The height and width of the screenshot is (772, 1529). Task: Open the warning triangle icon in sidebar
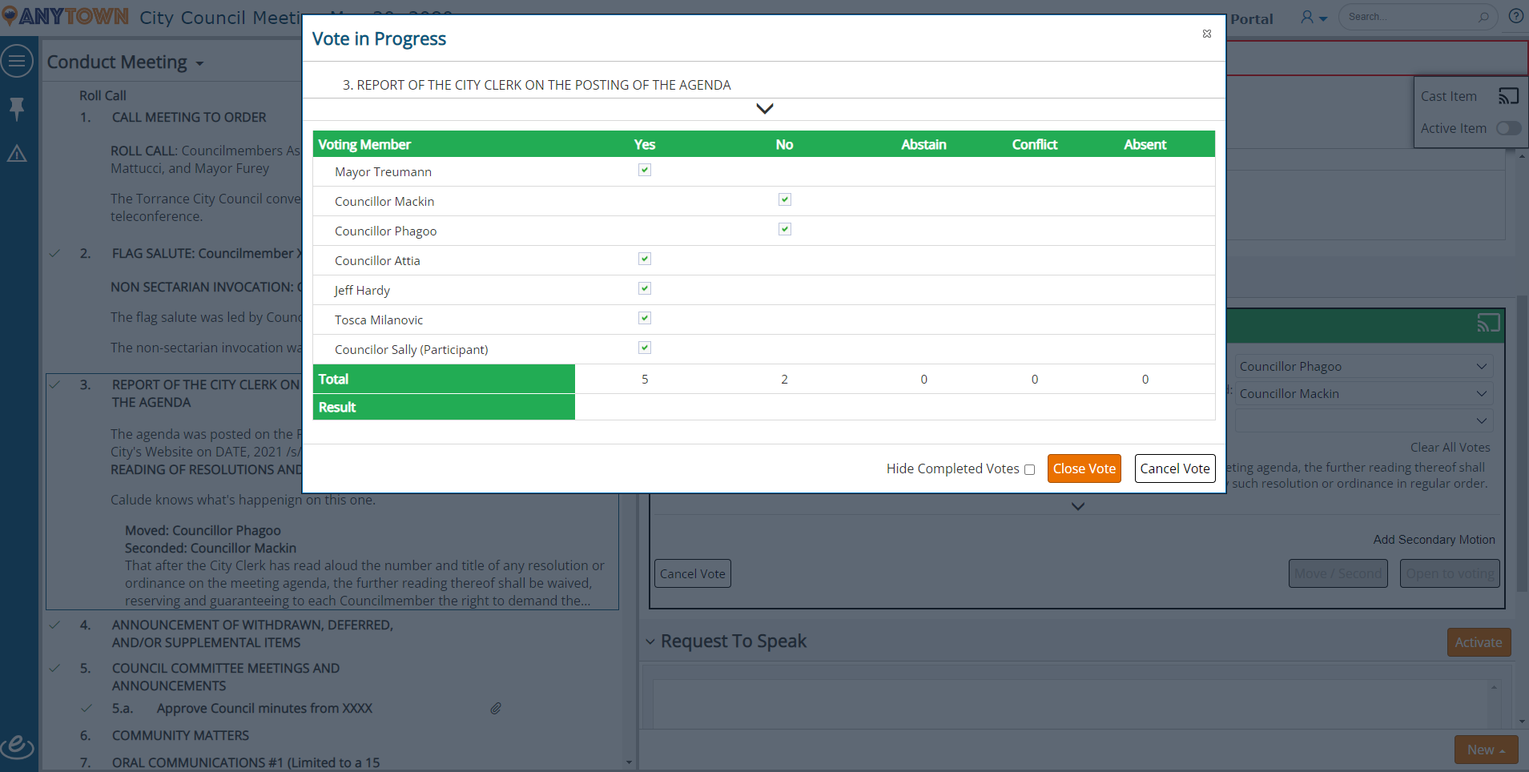(x=17, y=153)
